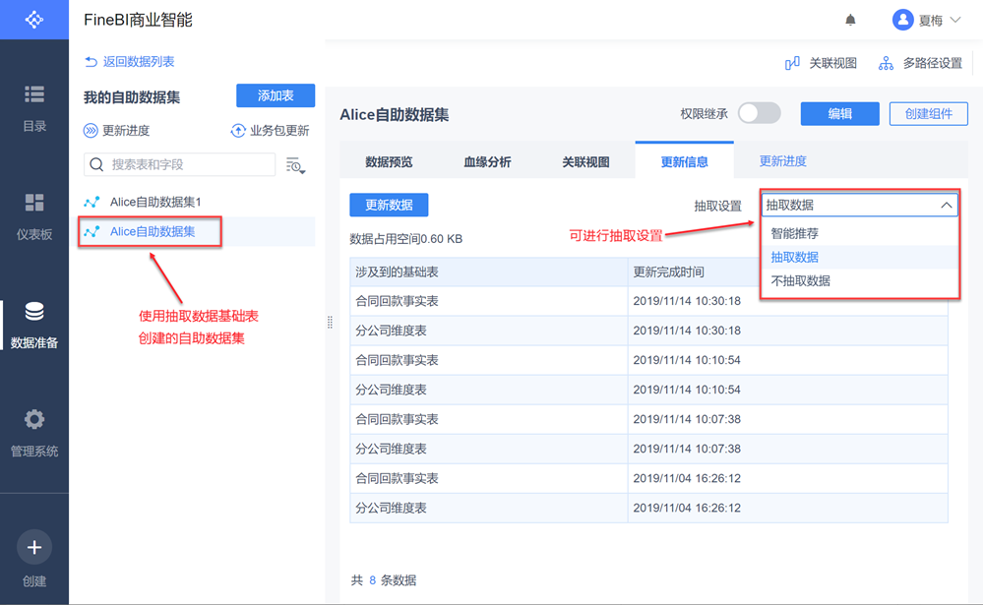Click the 数据占用空间0.60 KB text
This screenshot has width=984, height=605.
click(x=406, y=238)
